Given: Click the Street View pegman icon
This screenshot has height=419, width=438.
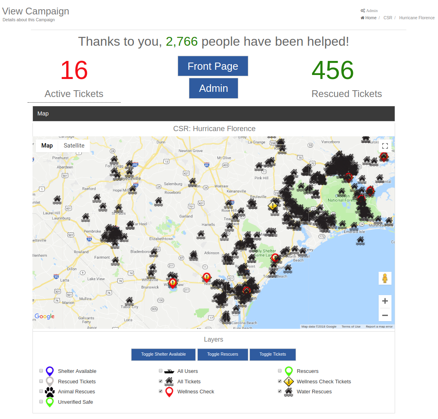Looking at the screenshot, I should (x=385, y=278).
